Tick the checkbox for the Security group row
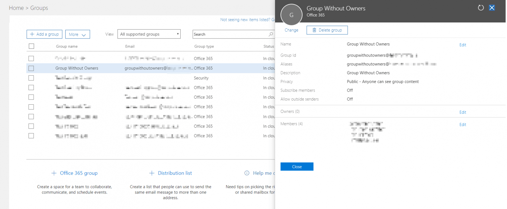The image size is (507, 209). tap(31, 78)
